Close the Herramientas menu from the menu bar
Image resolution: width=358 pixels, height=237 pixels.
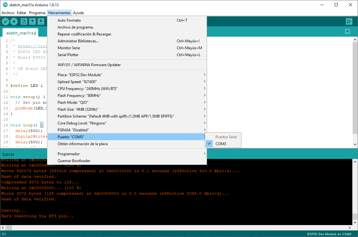[59, 13]
